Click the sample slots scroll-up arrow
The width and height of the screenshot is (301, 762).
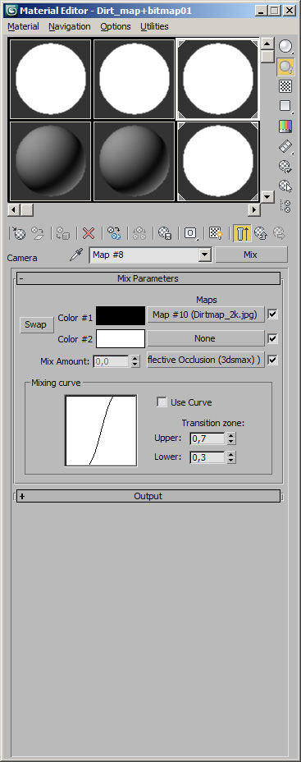[x=267, y=44]
